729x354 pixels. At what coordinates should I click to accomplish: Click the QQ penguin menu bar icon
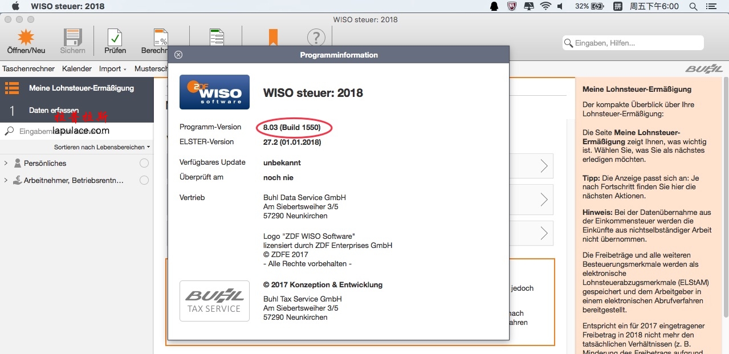(x=494, y=6)
